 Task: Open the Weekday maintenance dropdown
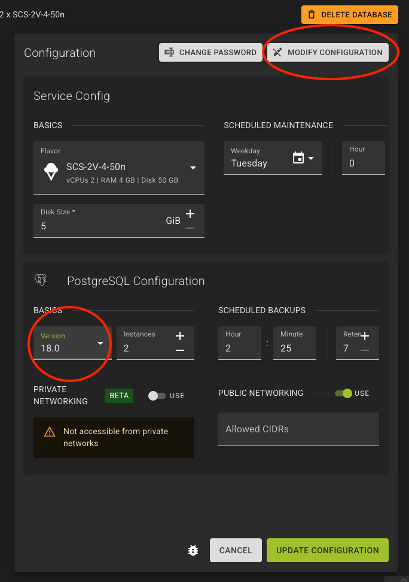point(273,157)
